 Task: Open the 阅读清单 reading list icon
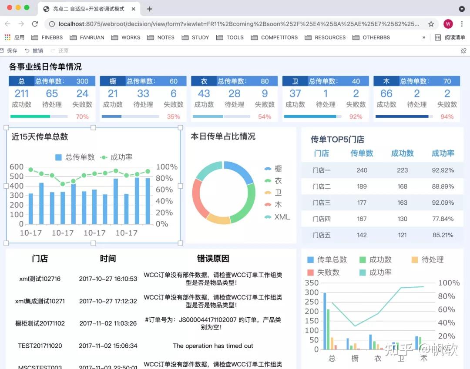[449, 37]
